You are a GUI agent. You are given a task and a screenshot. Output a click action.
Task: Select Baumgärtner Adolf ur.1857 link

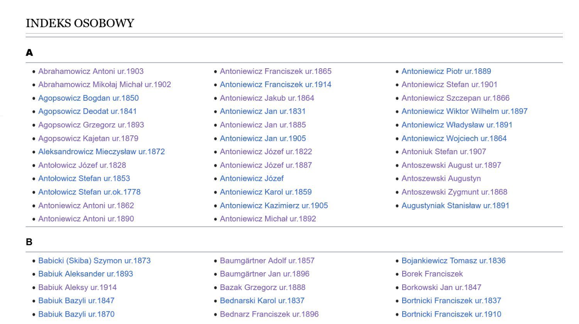point(267,261)
